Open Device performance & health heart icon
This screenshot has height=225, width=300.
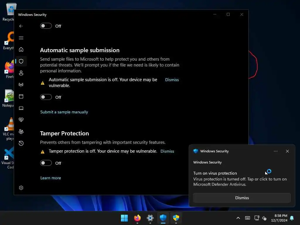pos(21,120)
